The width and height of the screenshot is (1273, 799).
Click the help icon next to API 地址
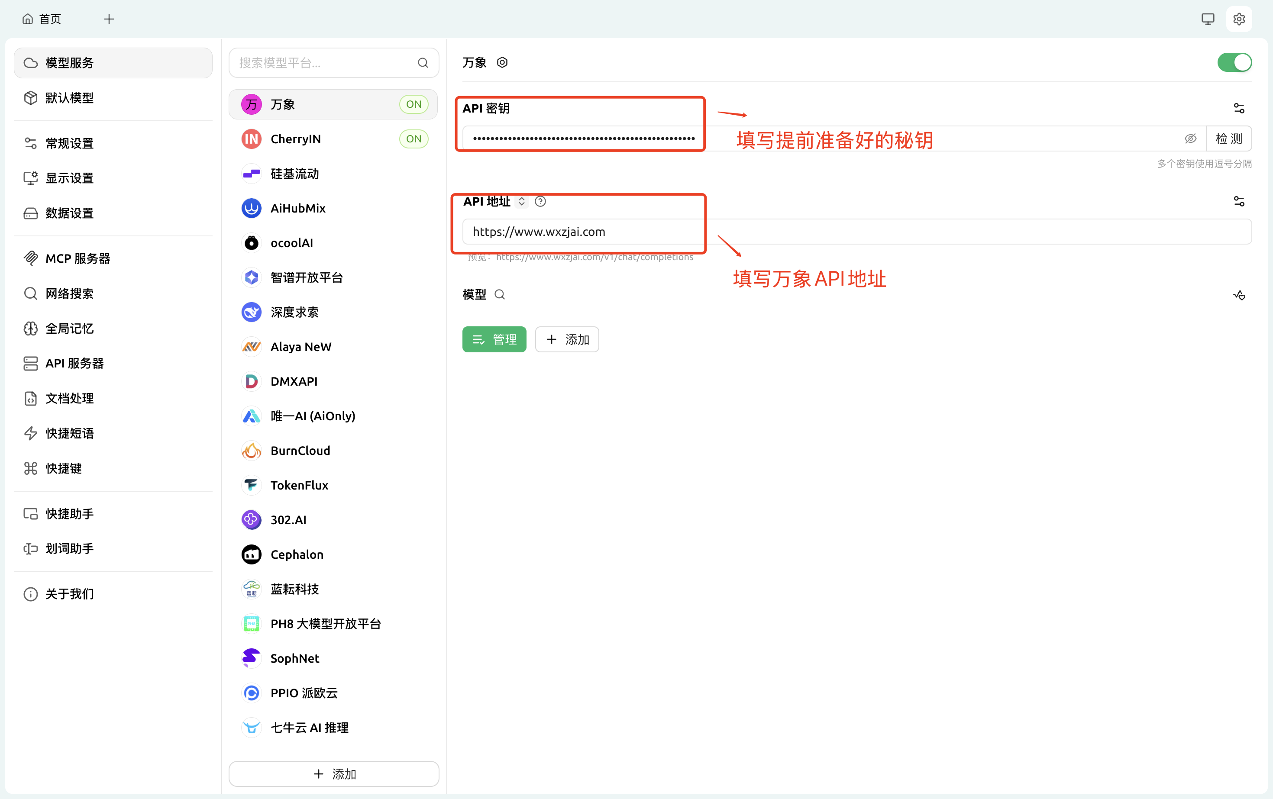(540, 201)
